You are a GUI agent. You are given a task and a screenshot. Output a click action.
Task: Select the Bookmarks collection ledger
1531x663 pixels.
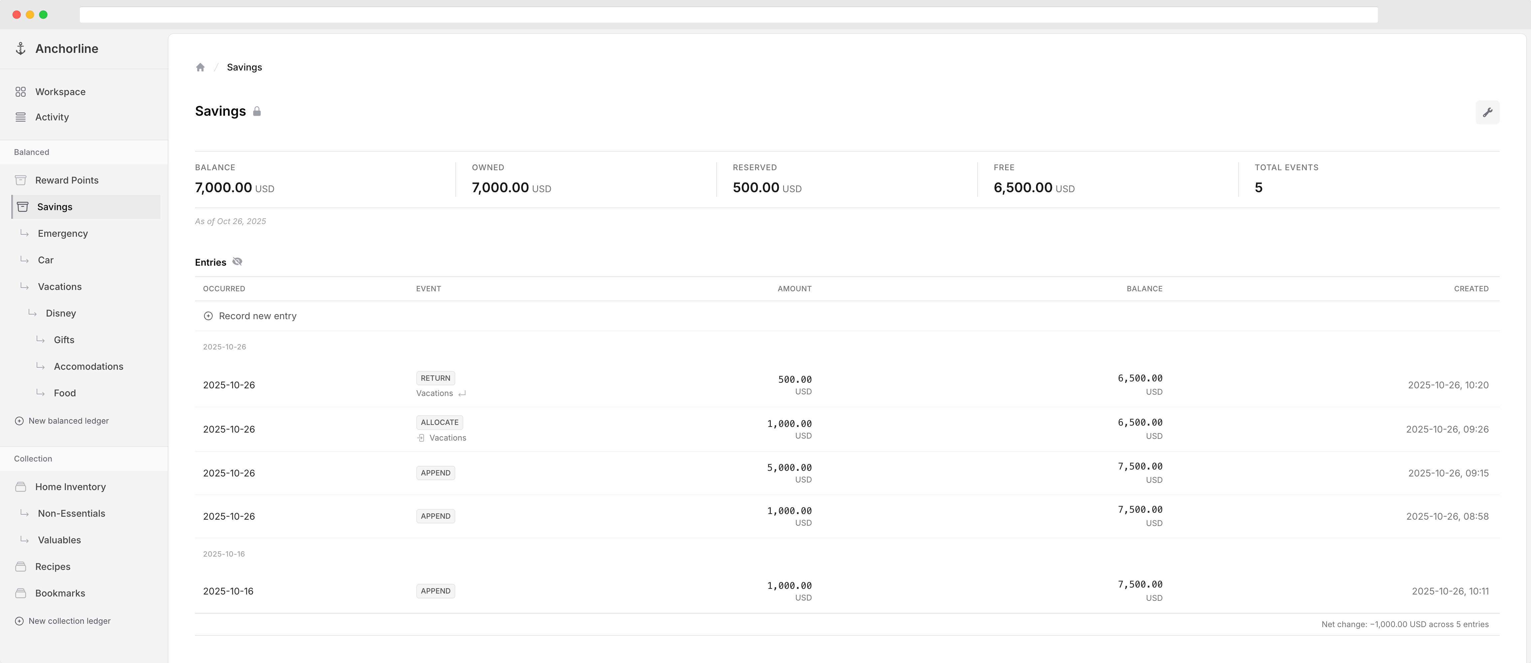click(x=60, y=593)
